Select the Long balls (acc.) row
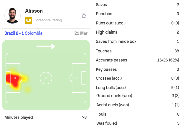This screenshot has width=183, height=128. click(x=137, y=88)
